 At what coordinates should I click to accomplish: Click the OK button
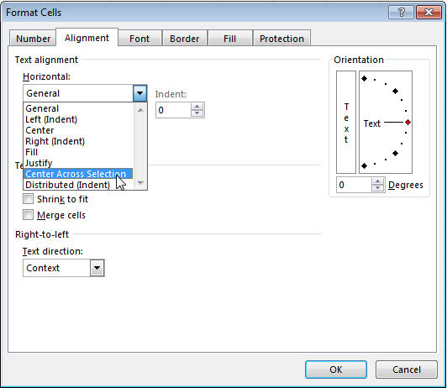(x=336, y=370)
